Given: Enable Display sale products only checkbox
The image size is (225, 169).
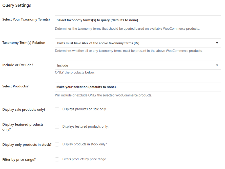Looking at the screenshot, I should pyautogui.click(x=57, y=109).
